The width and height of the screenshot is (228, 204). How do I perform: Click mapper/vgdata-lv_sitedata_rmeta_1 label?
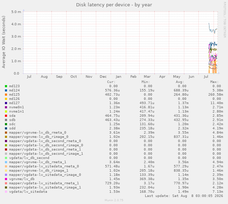pyautogui.click(x=44, y=183)
